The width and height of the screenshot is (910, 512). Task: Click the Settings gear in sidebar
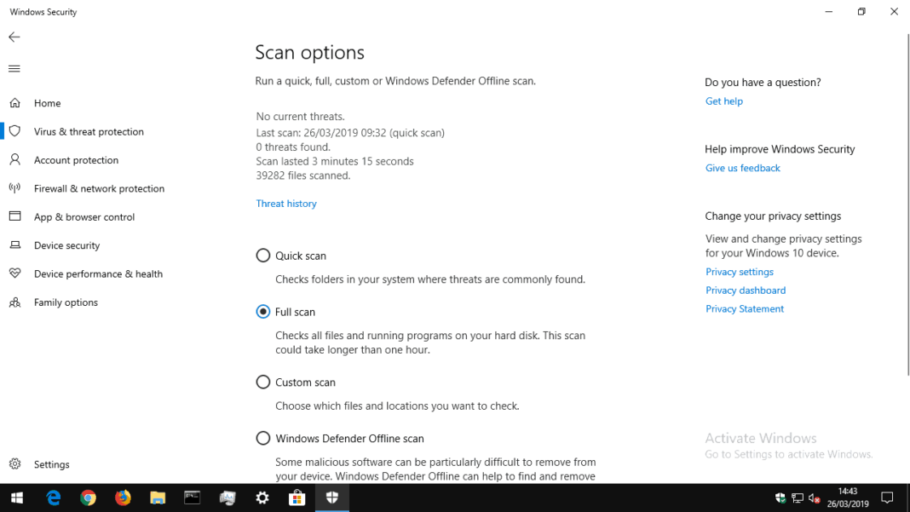coord(14,464)
